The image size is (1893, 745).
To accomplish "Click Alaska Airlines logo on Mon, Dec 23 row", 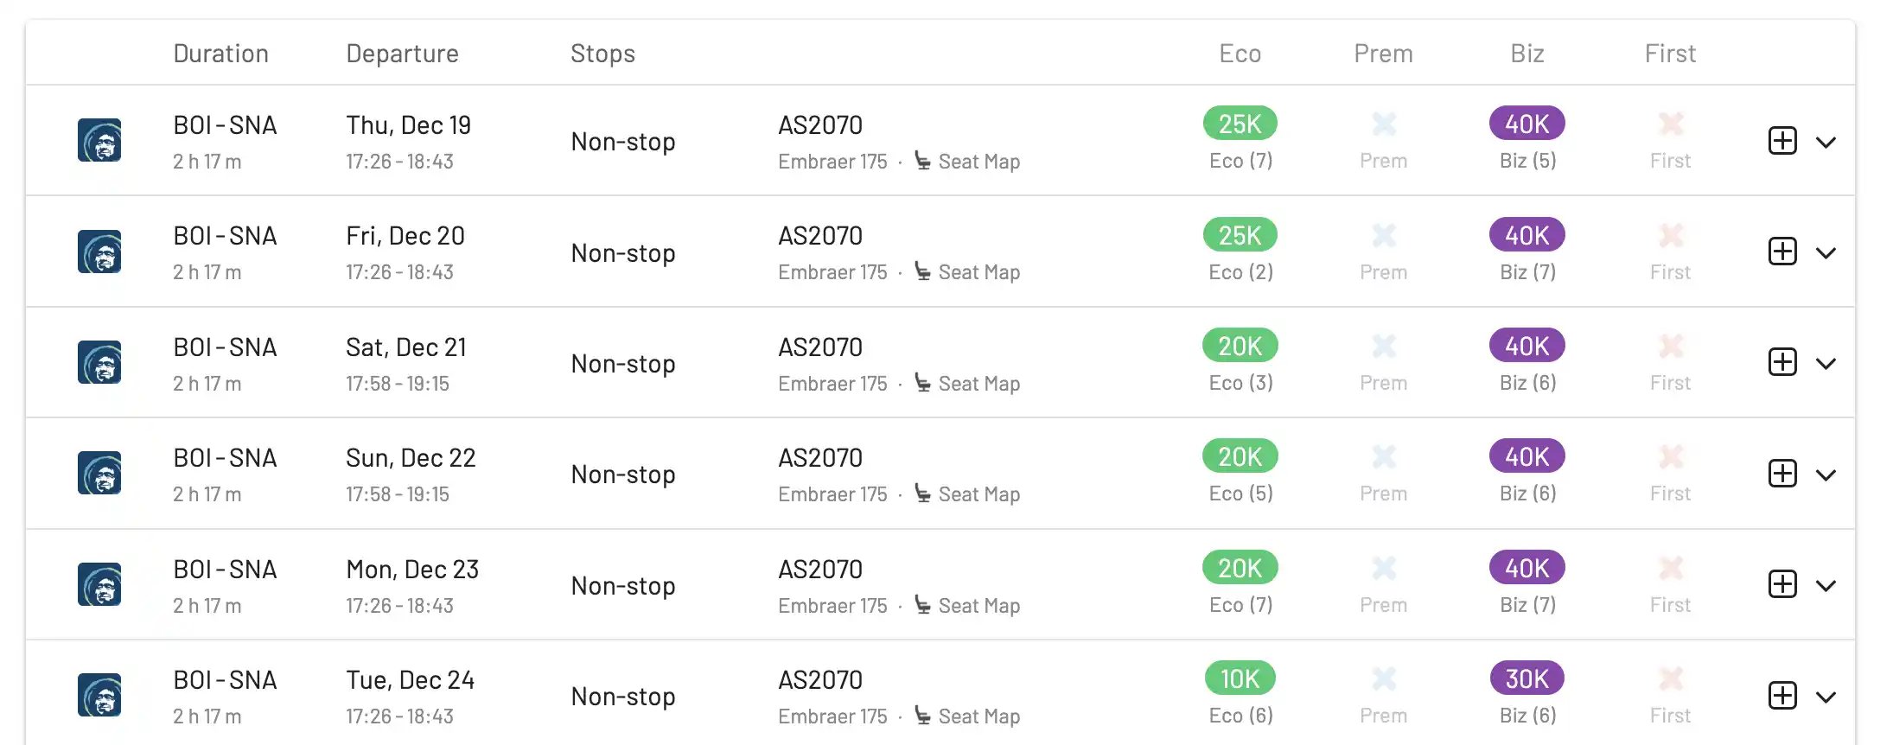I will click(99, 585).
